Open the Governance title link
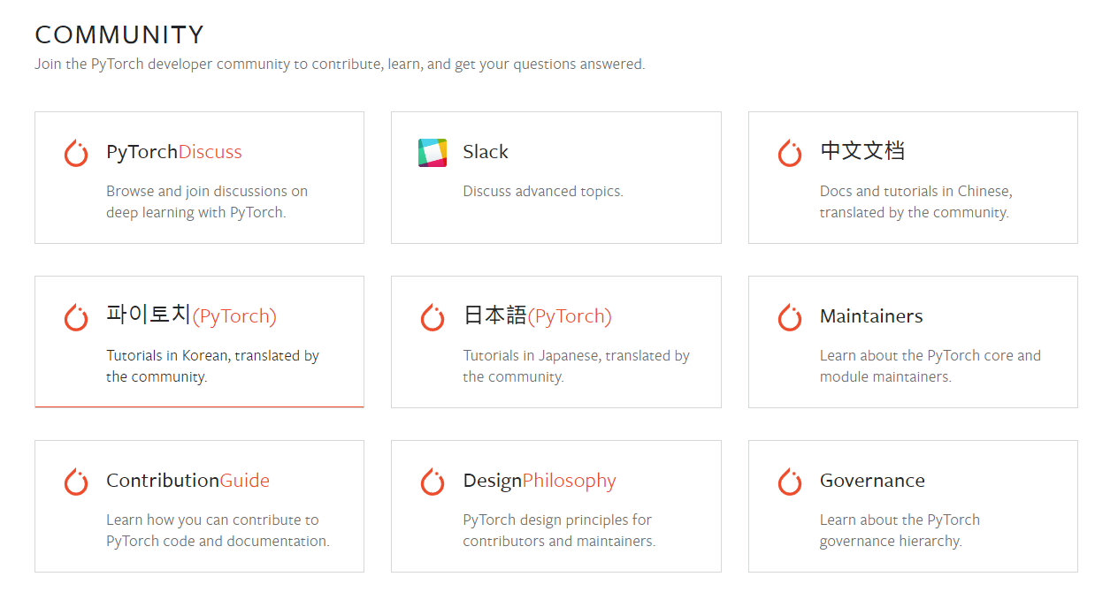The height and width of the screenshot is (592, 1095). pyautogui.click(x=872, y=481)
